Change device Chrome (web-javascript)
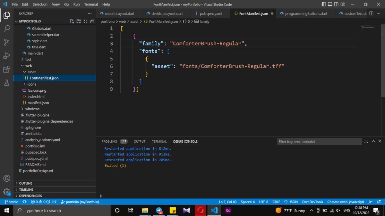The image size is (385, 216). [346, 202]
